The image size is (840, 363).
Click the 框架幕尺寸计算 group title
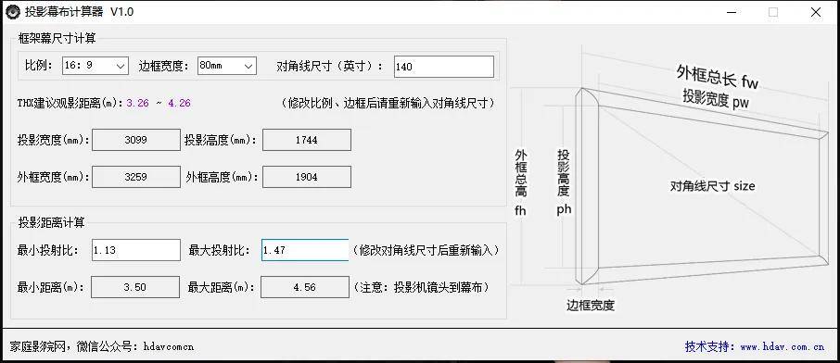click(x=57, y=38)
